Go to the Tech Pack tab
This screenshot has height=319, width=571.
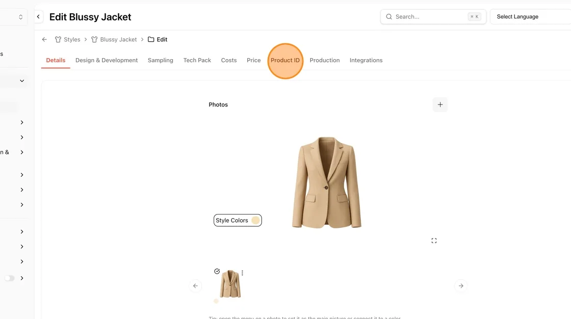[x=197, y=60]
